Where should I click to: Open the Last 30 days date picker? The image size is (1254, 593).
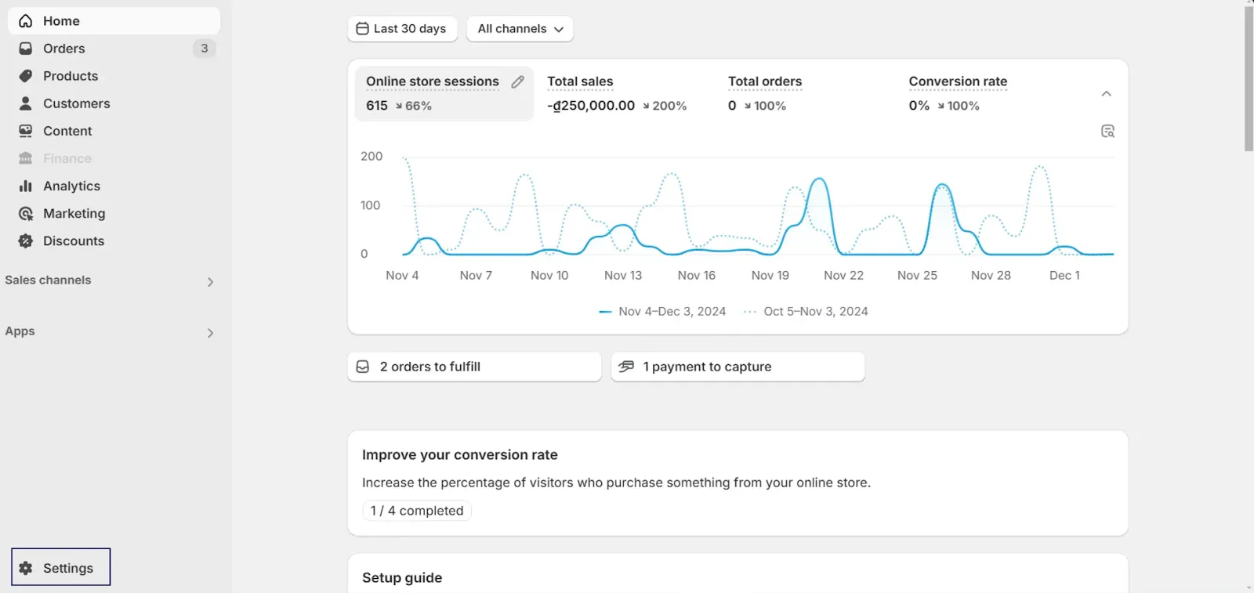402,29
